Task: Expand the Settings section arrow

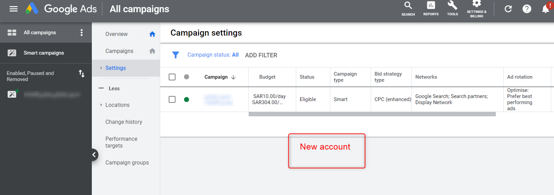Action: pyautogui.click(x=101, y=68)
